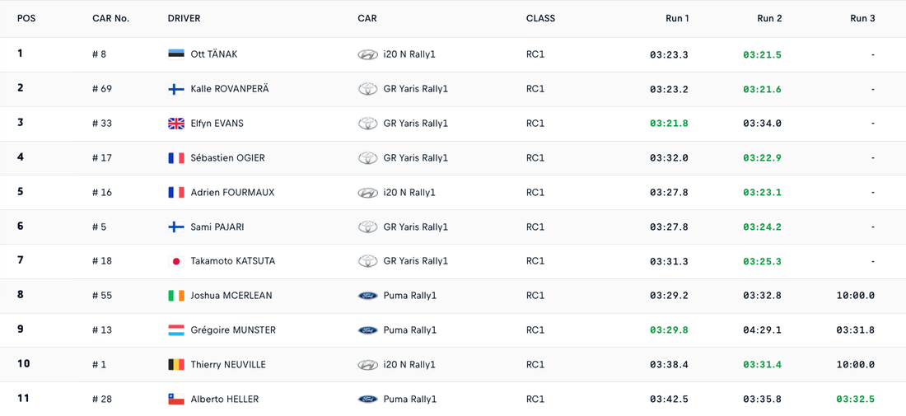Click the Japanese flag beside Takamoto KATSUTA
Image resolution: width=906 pixels, height=416 pixels.
175,261
